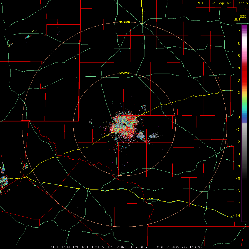Image resolution: width=249 pixels, height=249 pixels.
Task: Click the 0 scale value
Action: [239, 117]
